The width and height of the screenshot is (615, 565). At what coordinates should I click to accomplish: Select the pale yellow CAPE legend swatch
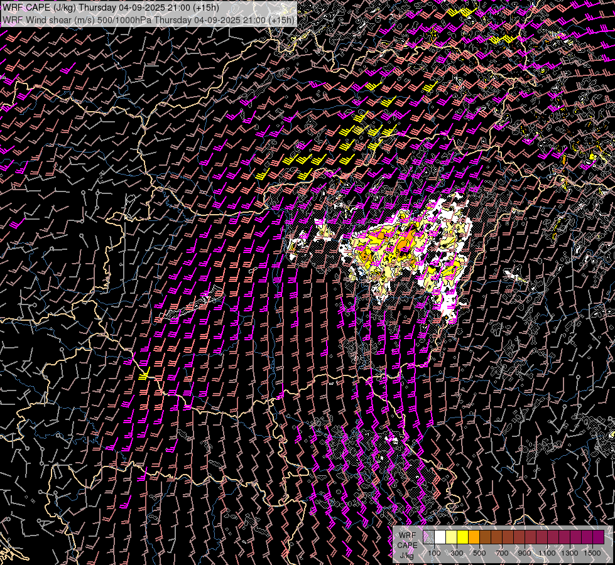tap(452, 537)
